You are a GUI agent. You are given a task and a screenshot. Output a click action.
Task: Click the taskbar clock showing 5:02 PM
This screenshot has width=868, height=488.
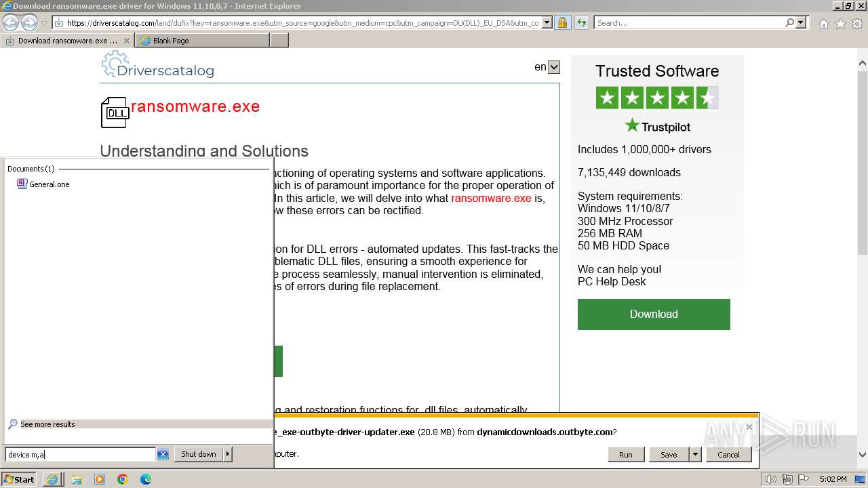(833, 479)
